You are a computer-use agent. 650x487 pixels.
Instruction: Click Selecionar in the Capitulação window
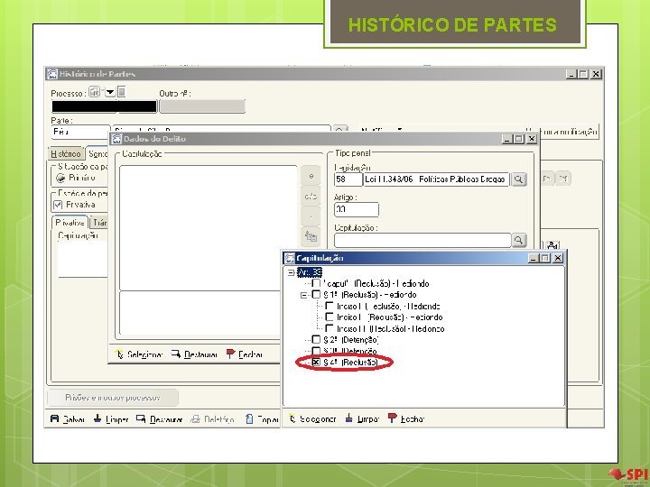pyautogui.click(x=312, y=418)
